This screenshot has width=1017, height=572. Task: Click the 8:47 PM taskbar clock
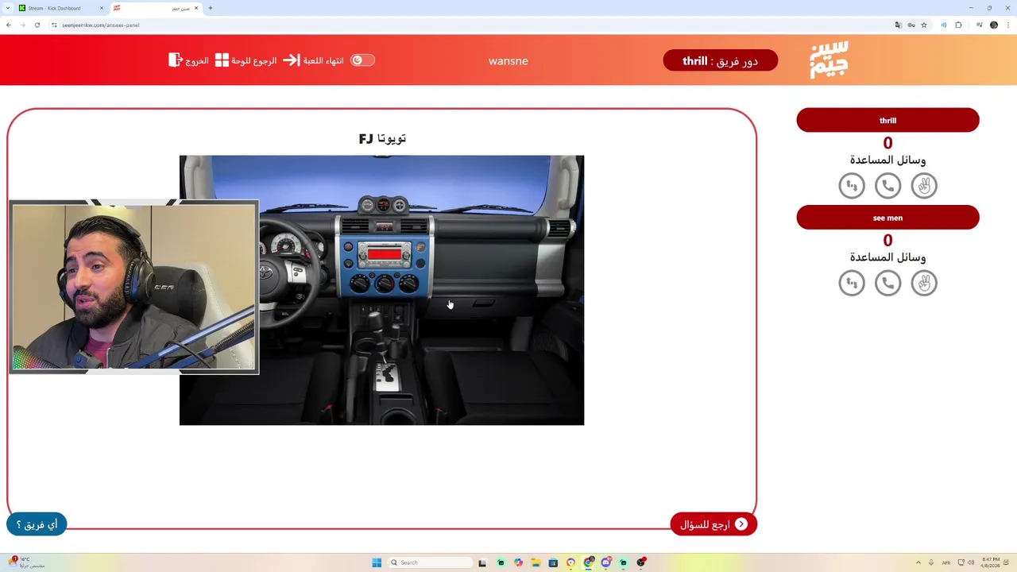(991, 562)
